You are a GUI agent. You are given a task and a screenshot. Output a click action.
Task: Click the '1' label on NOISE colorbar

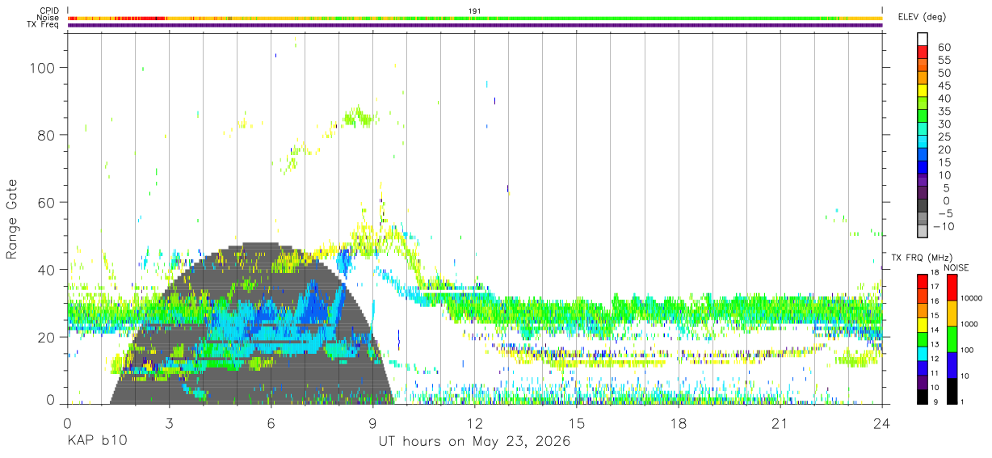(963, 401)
